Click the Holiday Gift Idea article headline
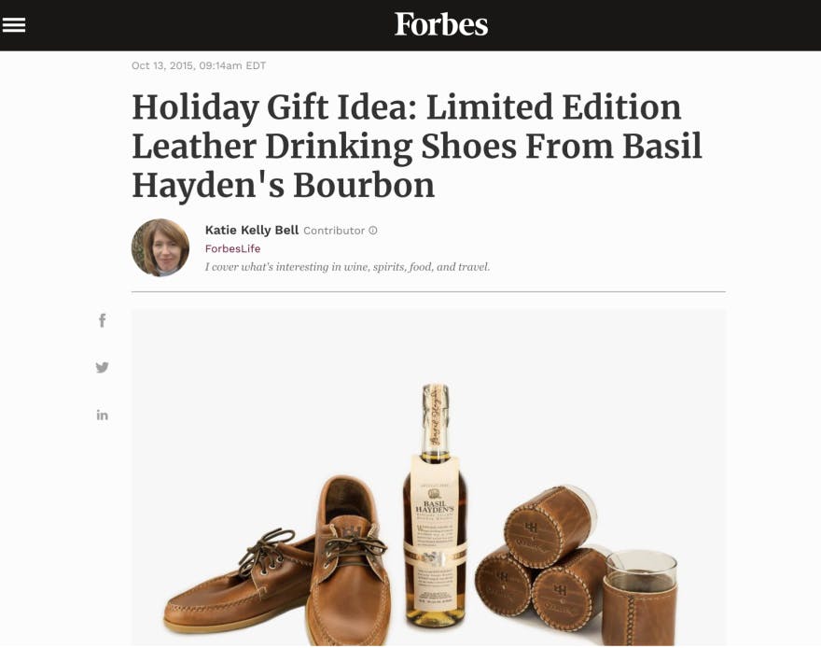The width and height of the screenshot is (821, 648). (417, 146)
